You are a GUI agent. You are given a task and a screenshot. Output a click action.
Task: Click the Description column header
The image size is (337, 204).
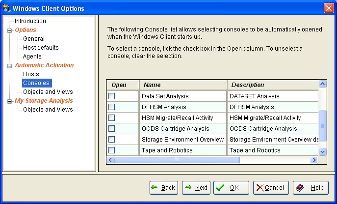(272, 85)
